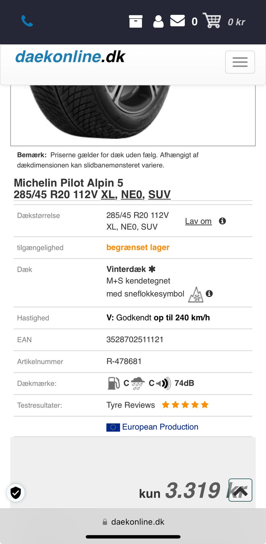Tap the blue phone call icon
This screenshot has height=544, width=266.
tap(27, 21)
